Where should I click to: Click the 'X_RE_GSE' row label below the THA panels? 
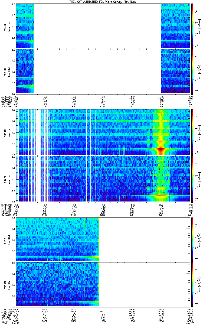(x=6, y=96)
